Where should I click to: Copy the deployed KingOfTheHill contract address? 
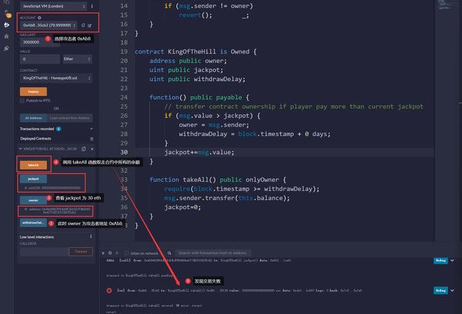(84, 148)
